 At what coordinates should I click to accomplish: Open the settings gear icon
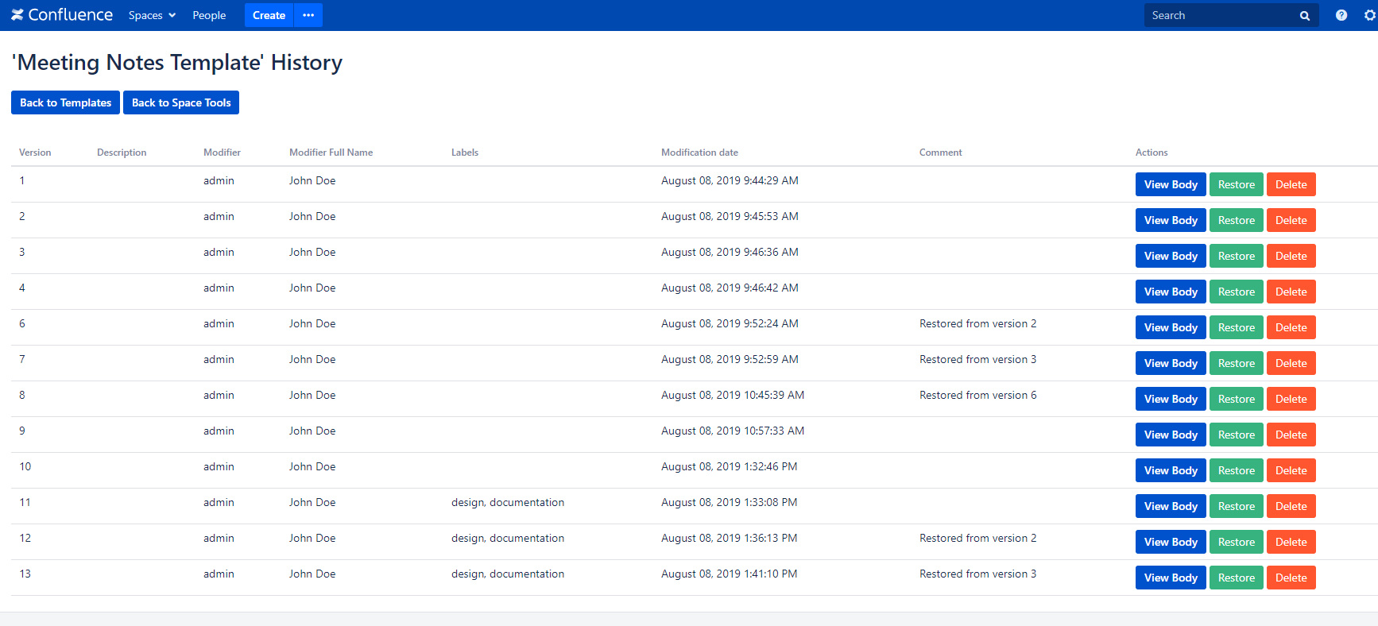pos(1369,15)
